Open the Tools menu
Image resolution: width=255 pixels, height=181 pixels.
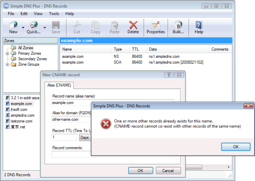[x=54, y=14]
